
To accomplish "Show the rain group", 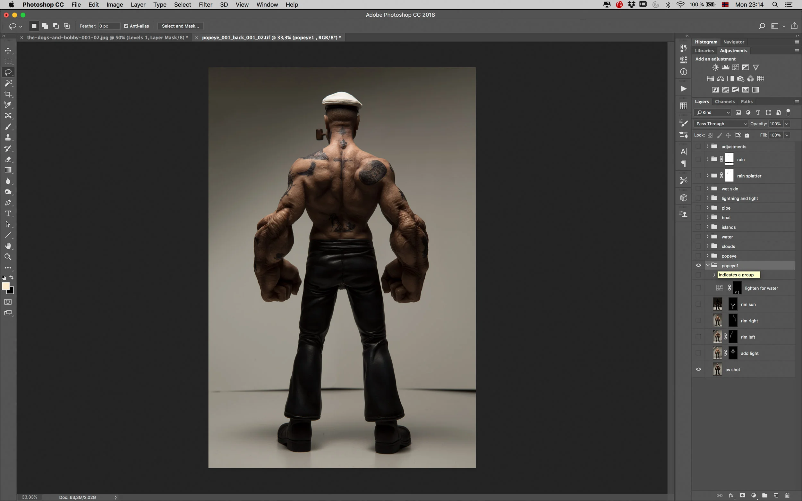I will 698,159.
